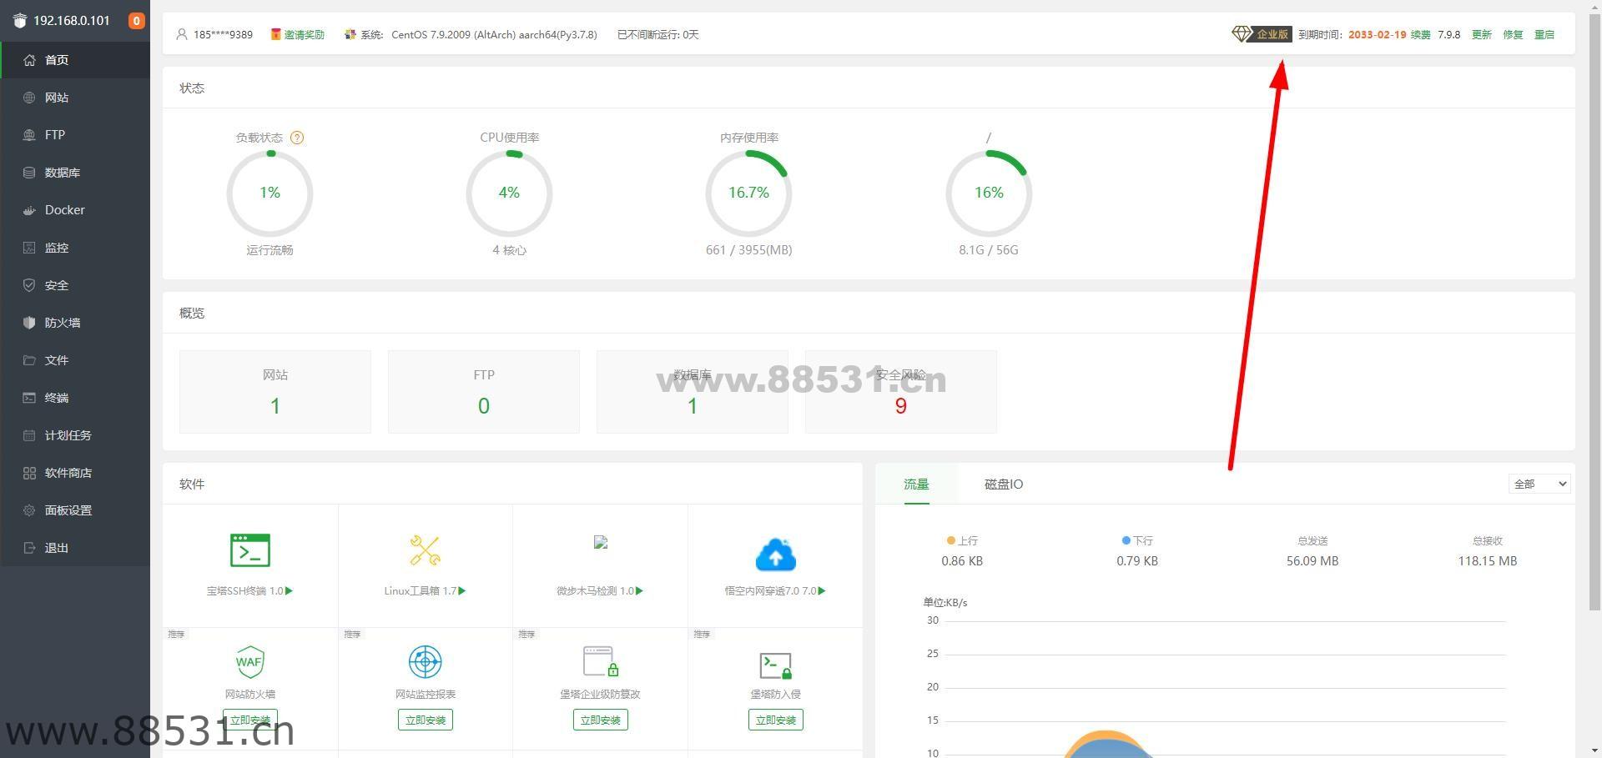Click the 宝塔SSH终端 software icon

pos(250,550)
